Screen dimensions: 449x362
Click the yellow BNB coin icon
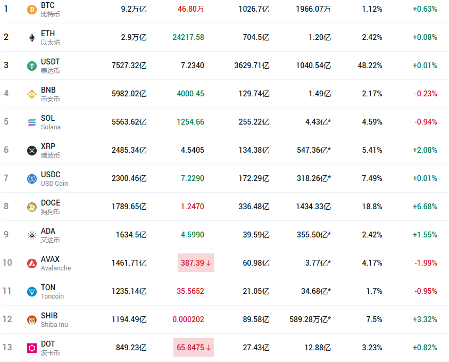[x=32, y=94]
